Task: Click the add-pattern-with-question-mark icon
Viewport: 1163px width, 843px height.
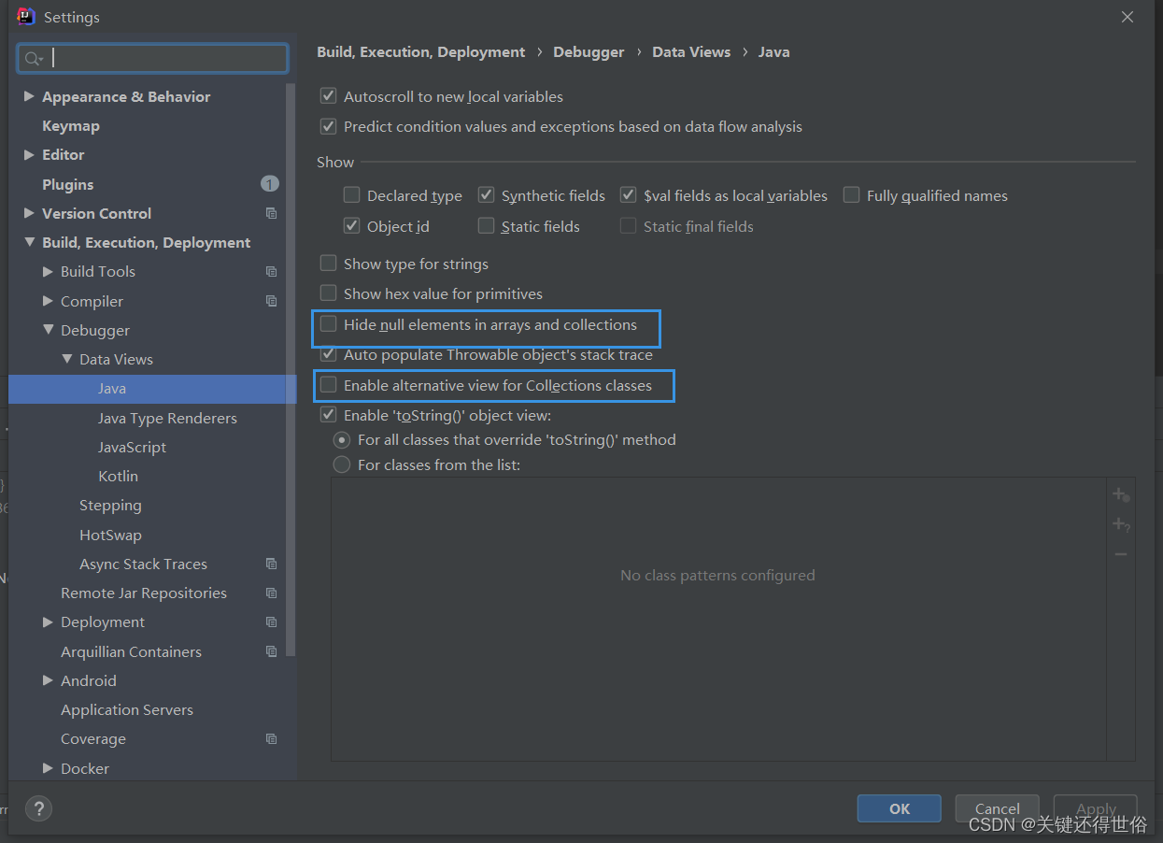Action: (x=1120, y=523)
